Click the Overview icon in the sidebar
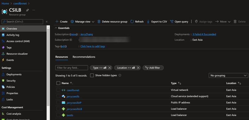This screenshot has width=249, height=120. pyautogui.click(x=3, y=29)
